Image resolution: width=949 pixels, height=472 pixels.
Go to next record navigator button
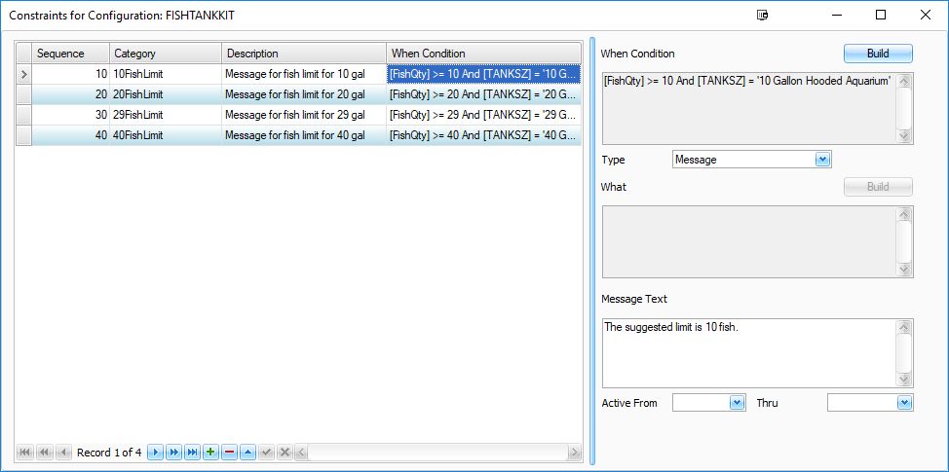click(x=156, y=453)
